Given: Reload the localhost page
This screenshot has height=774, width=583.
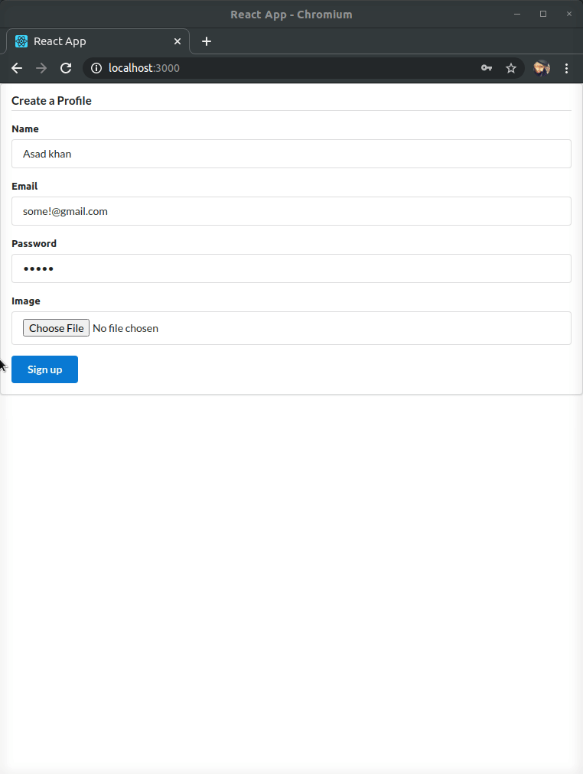Looking at the screenshot, I should tap(66, 68).
